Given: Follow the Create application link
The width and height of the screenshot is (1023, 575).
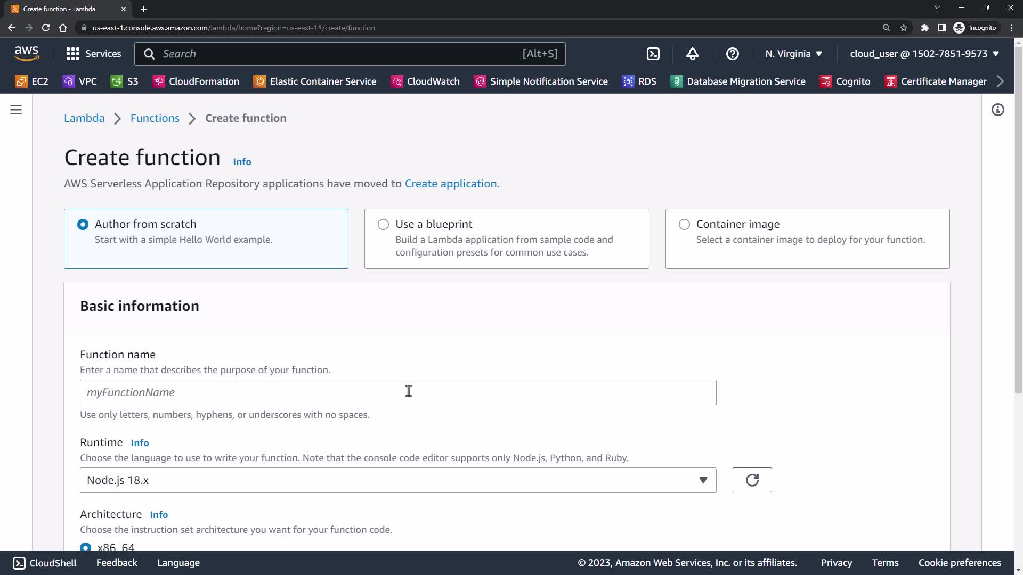Looking at the screenshot, I should (451, 184).
